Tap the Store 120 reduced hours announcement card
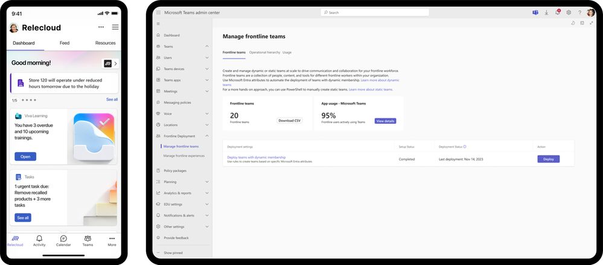Image resolution: width=603 pixels, height=265 pixels. click(x=64, y=83)
